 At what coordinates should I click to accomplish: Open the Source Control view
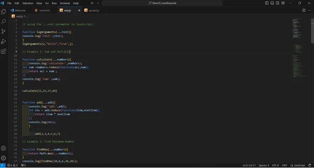3,31
